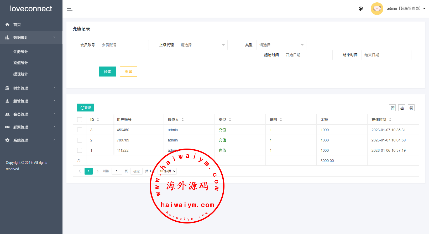Open the 类型 filter dropdown
429x234 pixels.
point(281,45)
